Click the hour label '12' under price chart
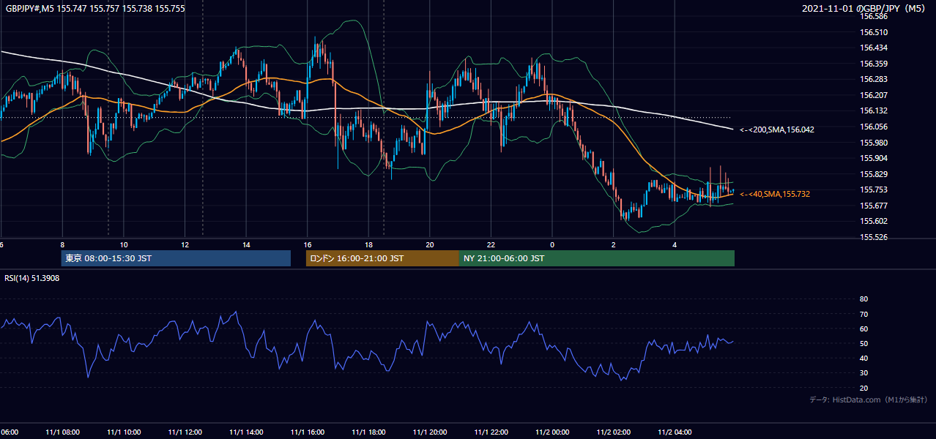 (x=185, y=244)
